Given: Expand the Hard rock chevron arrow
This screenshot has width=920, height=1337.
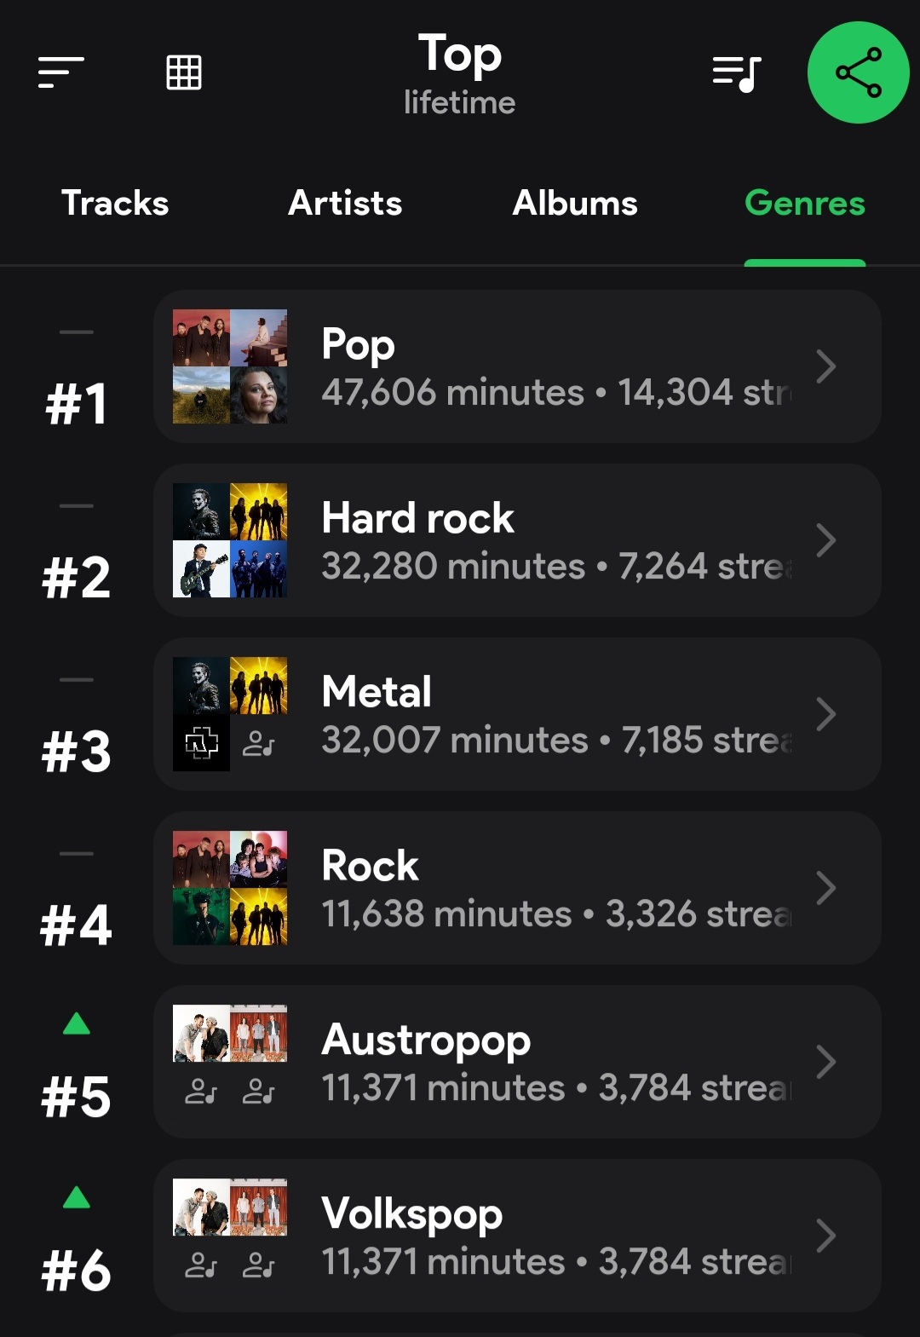Looking at the screenshot, I should [825, 540].
